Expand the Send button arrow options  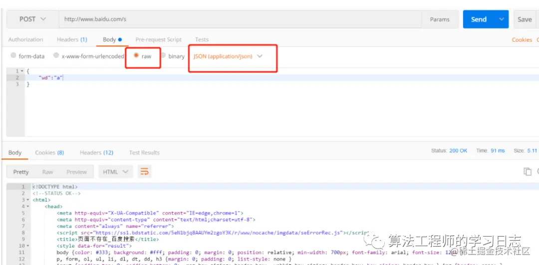tap(502, 19)
